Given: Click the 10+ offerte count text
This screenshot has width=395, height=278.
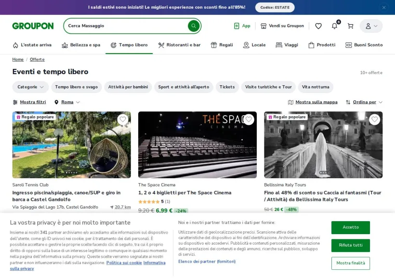Looking at the screenshot, I should (371, 73).
